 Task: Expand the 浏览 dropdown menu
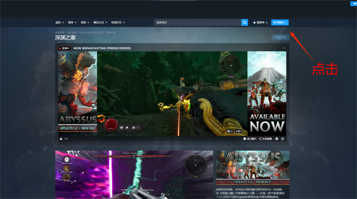[x=60, y=23]
